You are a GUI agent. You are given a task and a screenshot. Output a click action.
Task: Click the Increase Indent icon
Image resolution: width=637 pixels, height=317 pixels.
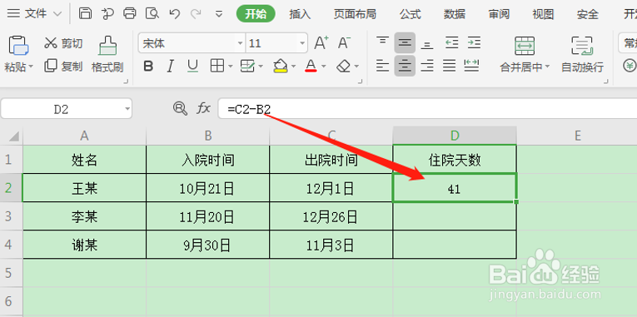click(x=474, y=42)
